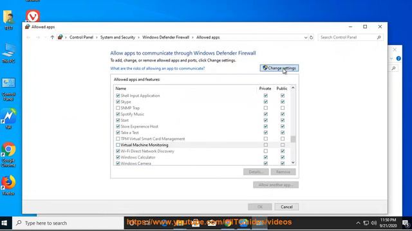The height and width of the screenshot is (231, 412).
Task: Open the Control Panel desktop shortcut
Action: [8, 89]
